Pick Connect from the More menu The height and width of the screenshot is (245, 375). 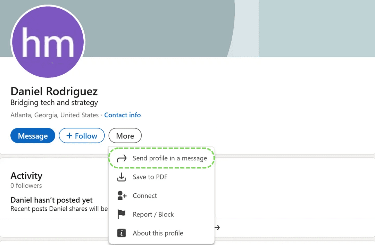[x=145, y=196]
